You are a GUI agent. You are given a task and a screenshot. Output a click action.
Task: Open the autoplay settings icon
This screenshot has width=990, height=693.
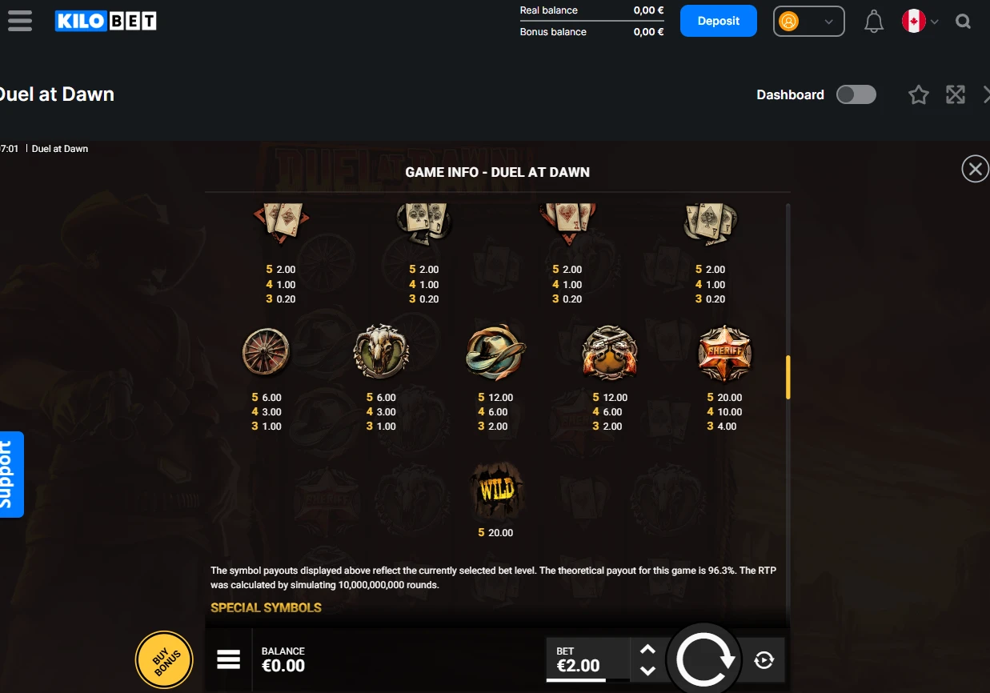pyautogui.click(x=764, y=660)
